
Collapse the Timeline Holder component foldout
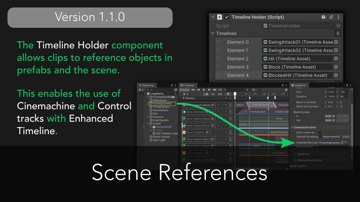(x=213, y=17)
